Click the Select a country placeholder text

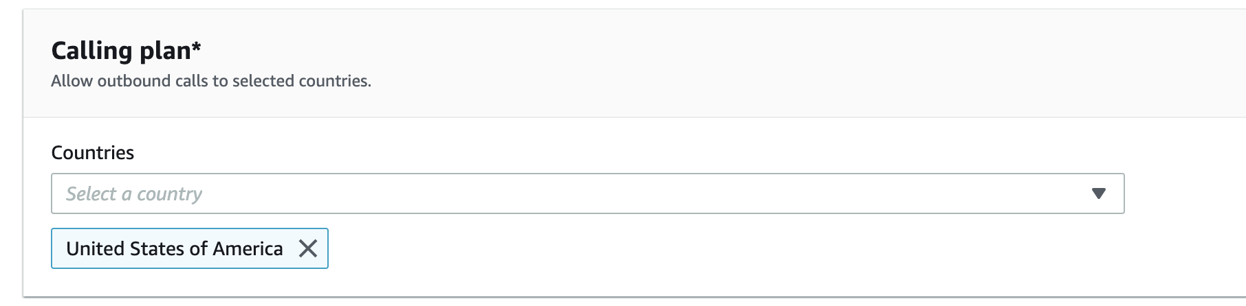(134, 194)
